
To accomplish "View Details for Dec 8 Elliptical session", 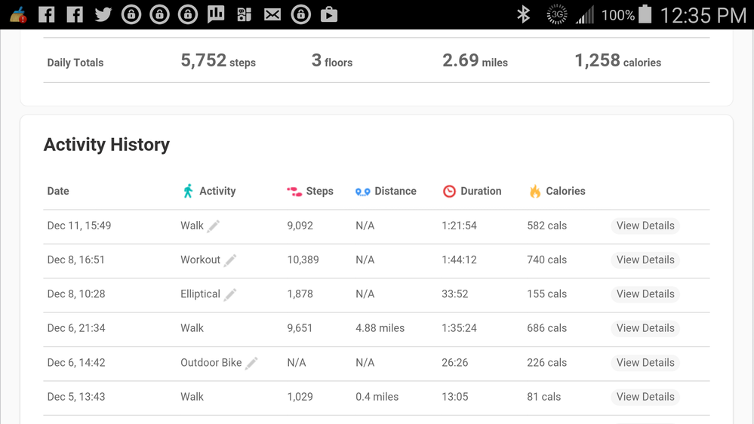I will tap(645, 293).
